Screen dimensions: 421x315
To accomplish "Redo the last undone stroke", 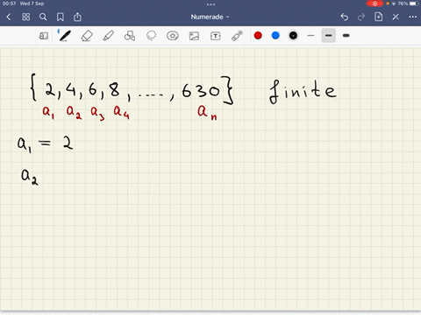I will pyautogui.click(x=361, y=17).
